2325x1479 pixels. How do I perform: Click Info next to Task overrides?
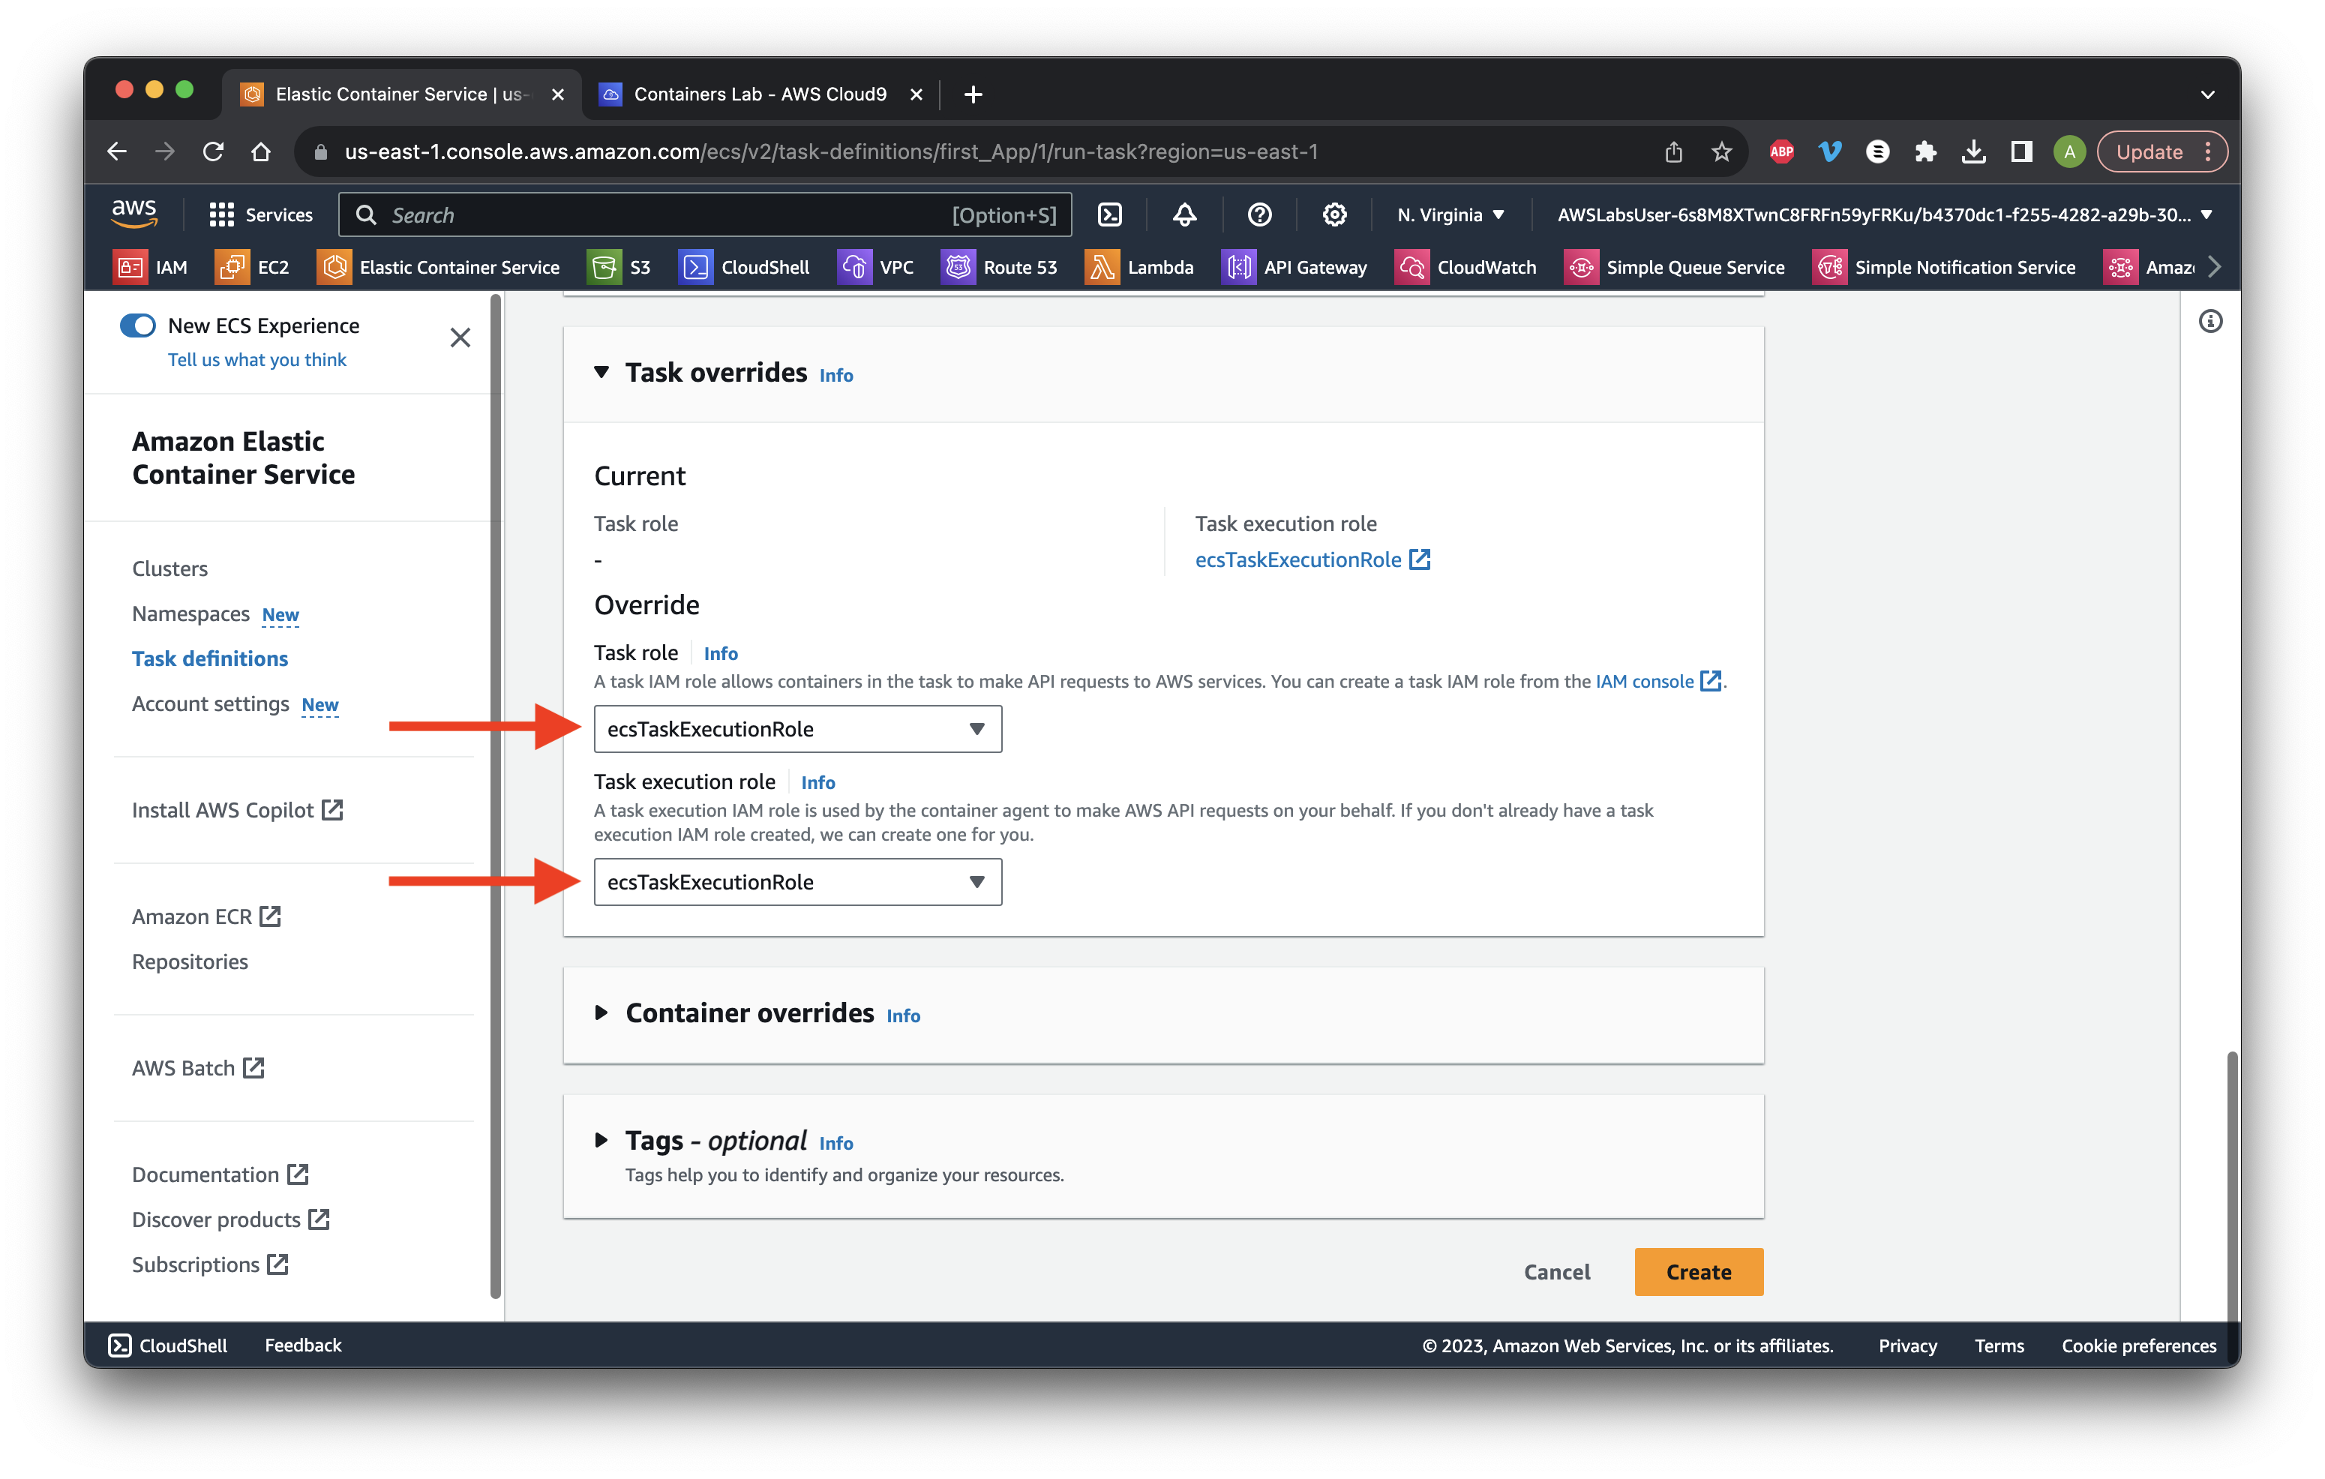coord(836,376)
